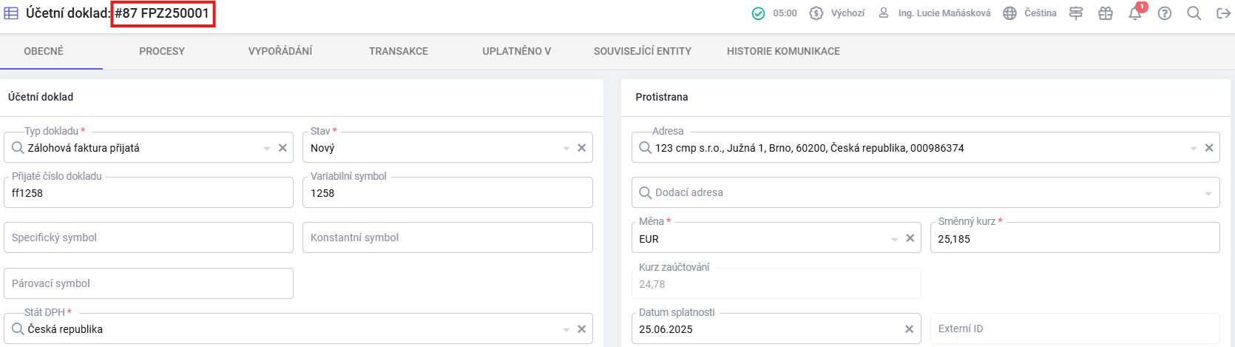The width and height of the screenshot is (1235, 347).
Task: Switch to the Procesy tab
Action: coord(162,51)
